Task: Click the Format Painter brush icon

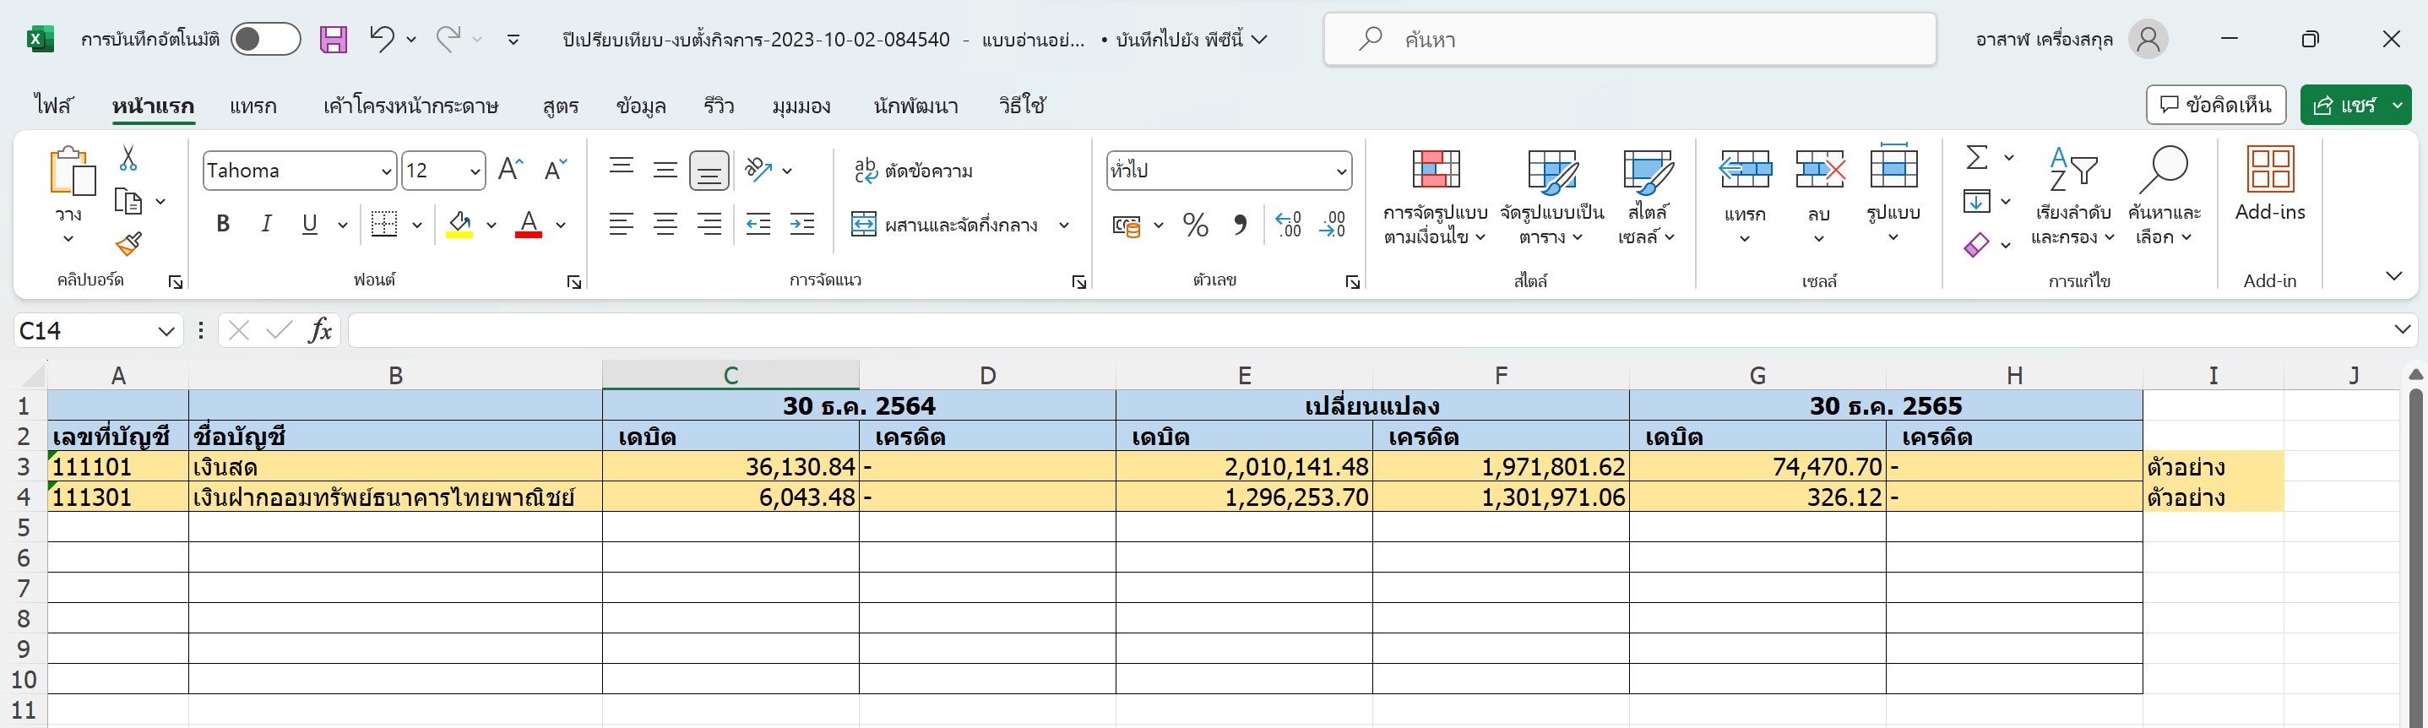Action: (128, 244)
